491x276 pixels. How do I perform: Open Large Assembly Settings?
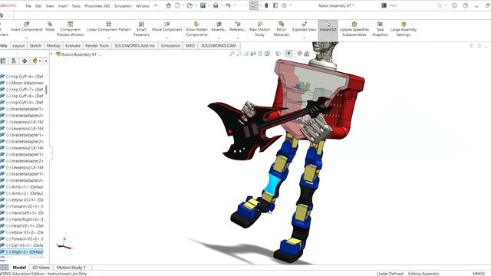click(404, 29)
